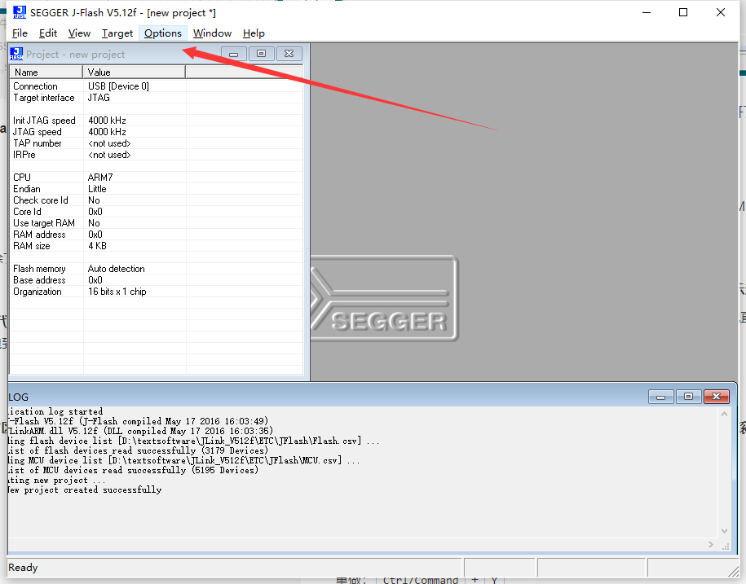The image size is (746, 584).
Task: Click the 'New project created successfully' log line
Action: pyautogui.click(x=85, y=490)
